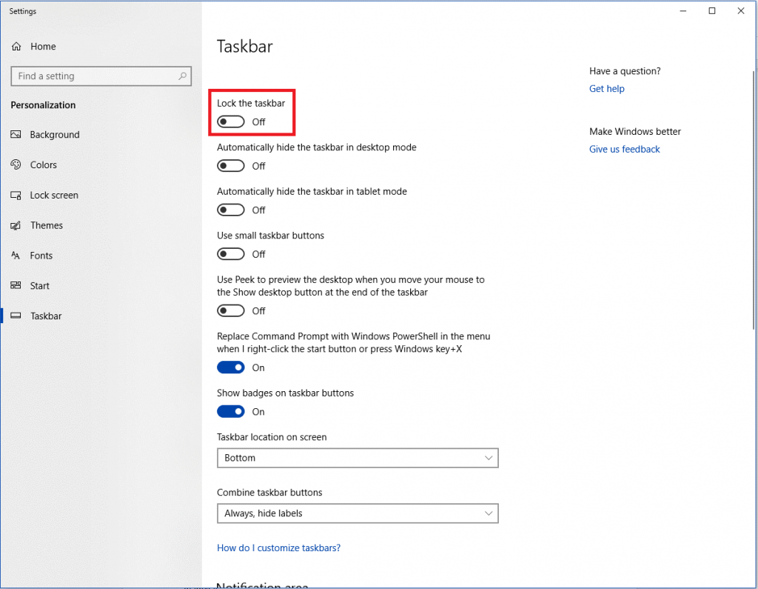
Task: Enable Use small taskbar buttons
Action: click(230, 253)
